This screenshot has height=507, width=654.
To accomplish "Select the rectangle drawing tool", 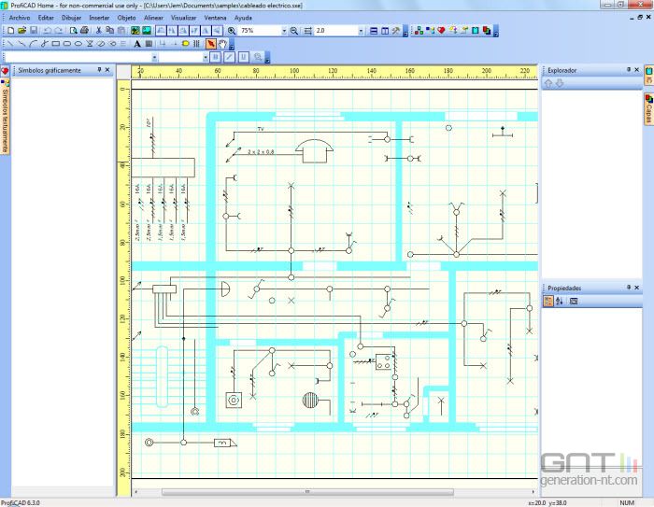I will (55, 43).
